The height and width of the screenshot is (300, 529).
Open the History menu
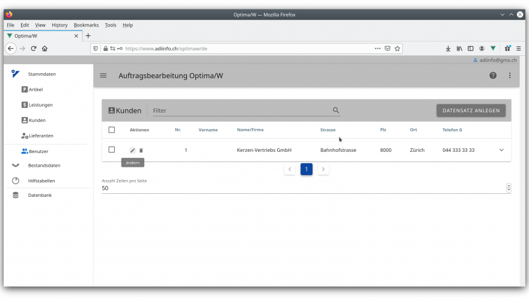pyautogui.click(x=60, y=25)
